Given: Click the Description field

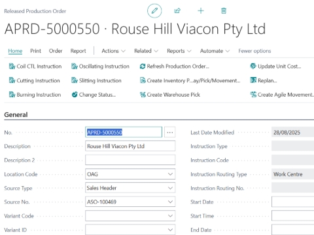Looking at the screenshot, I should coord(130,146).
